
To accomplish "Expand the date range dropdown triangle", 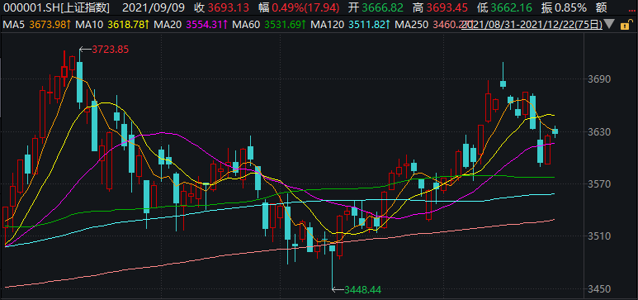I will pos(609,25).
